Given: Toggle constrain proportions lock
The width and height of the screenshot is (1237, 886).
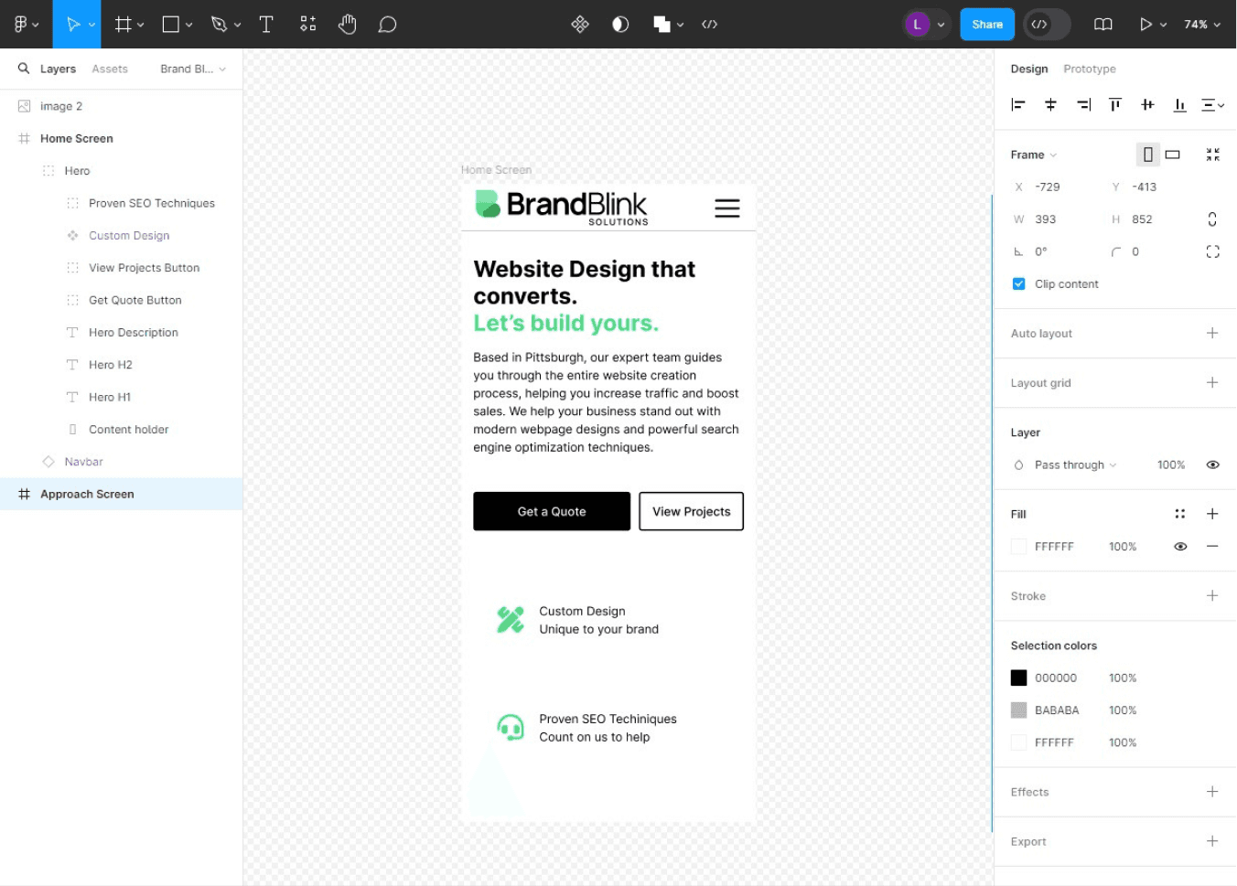Looking at the screenshot, I should coord(1212,219).
